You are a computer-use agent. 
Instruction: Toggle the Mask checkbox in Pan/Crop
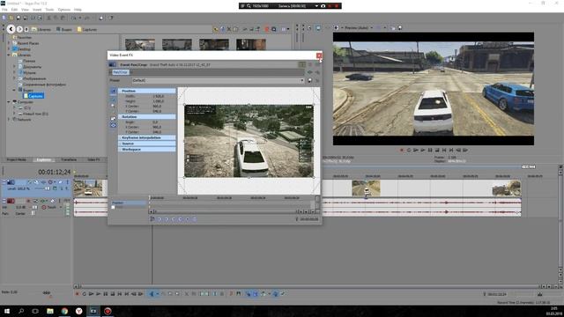coord(113,208)
